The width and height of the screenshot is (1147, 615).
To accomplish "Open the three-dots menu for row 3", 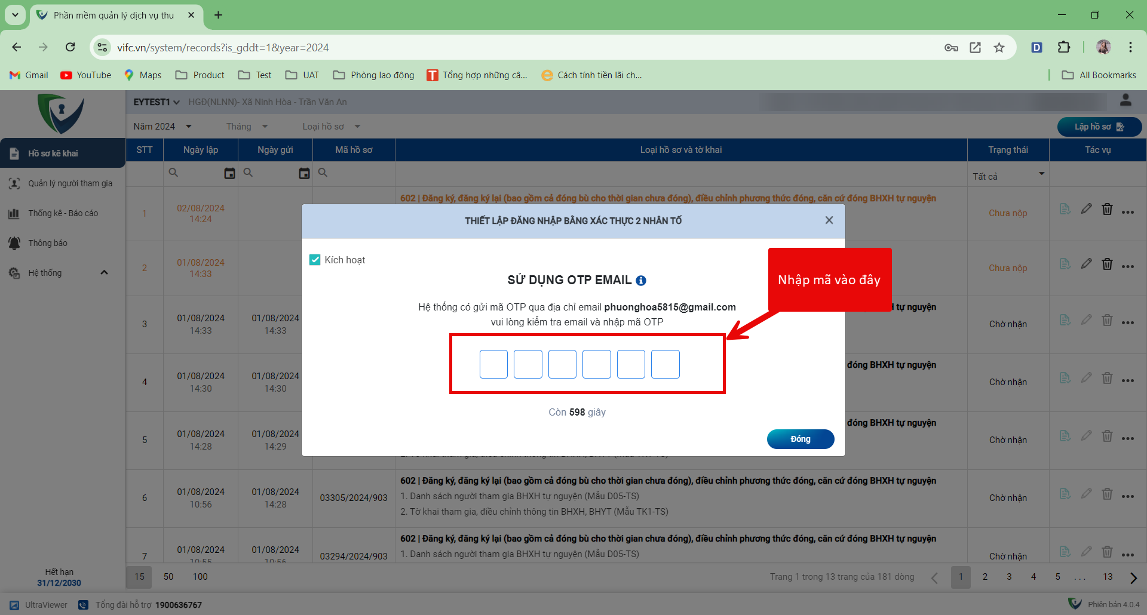I will 1127,323.
